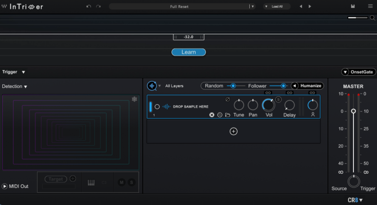The width and height of the screenshot is (377, 205).
Task: Toggle the Vol link chain icon
Action: [x=268, y=93]
